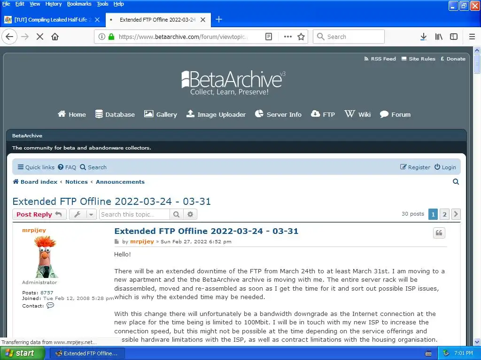Open the Edit menu
Image resolution: width=481 pixels, height=360 pixels.
pyautogui.click(x=20, y=4)
